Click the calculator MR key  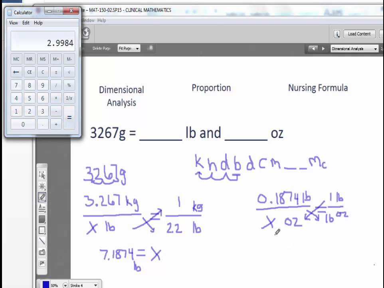pyautogui.click(x=30, y=59)
